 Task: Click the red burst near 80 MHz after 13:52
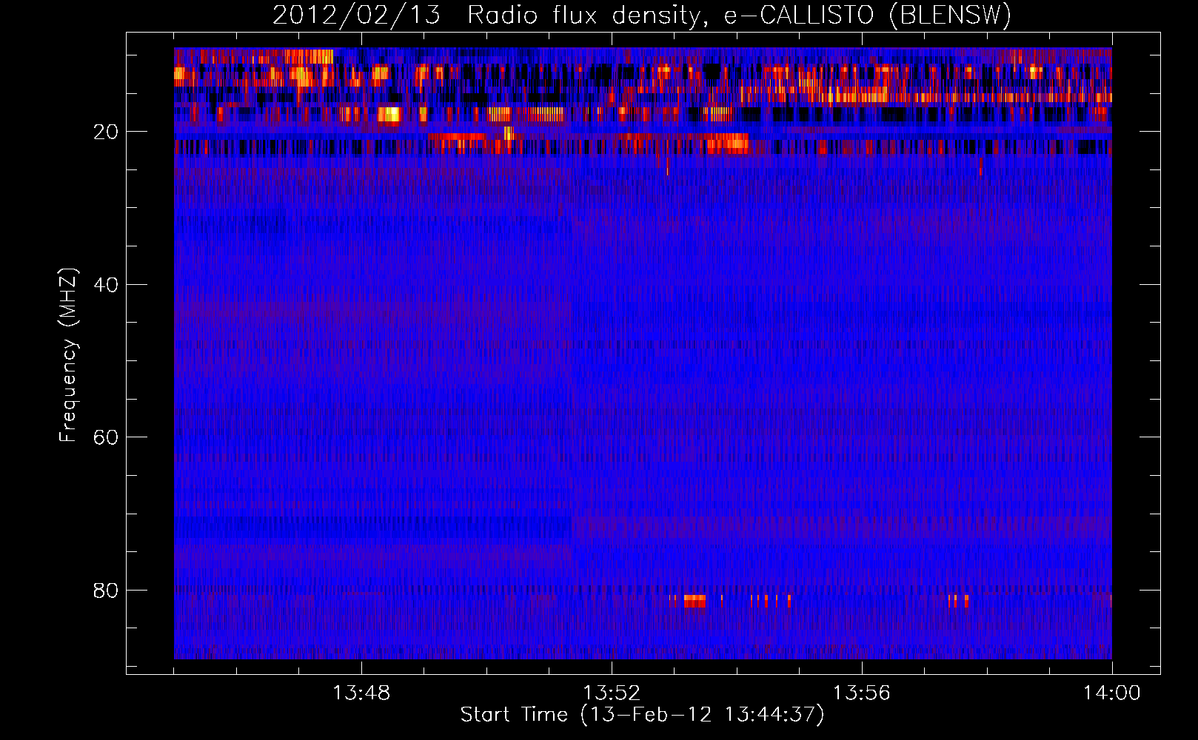695,601
